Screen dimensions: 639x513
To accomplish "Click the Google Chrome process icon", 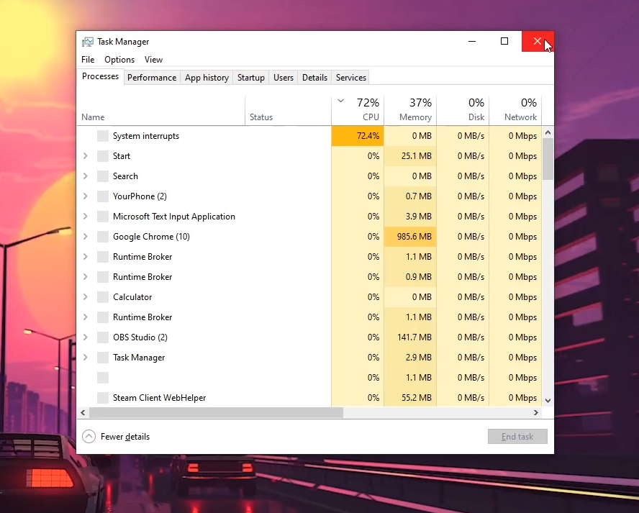I will (x=103, y=237).
